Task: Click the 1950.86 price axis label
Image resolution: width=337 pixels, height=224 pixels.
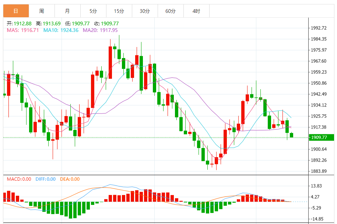Action: tap(319, 83)
